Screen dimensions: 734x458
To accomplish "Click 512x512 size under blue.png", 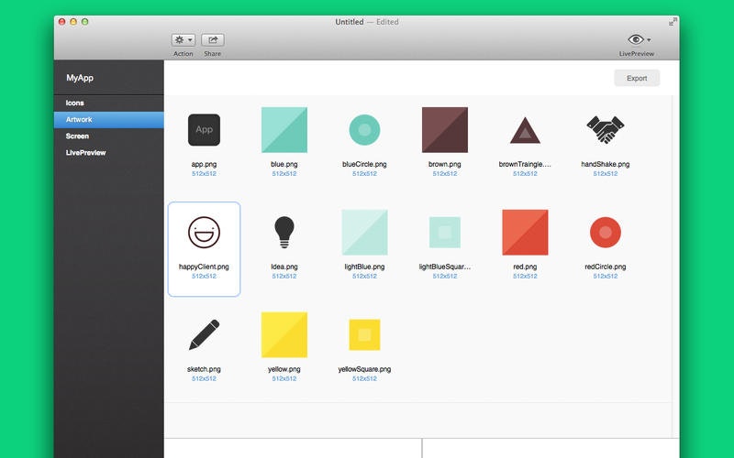I will pyautogui.click(x=284, y=173).
